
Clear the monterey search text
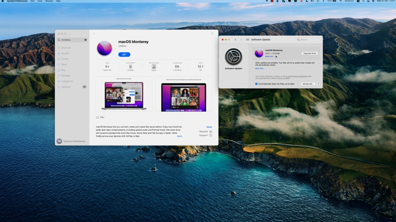pos(85,40)
